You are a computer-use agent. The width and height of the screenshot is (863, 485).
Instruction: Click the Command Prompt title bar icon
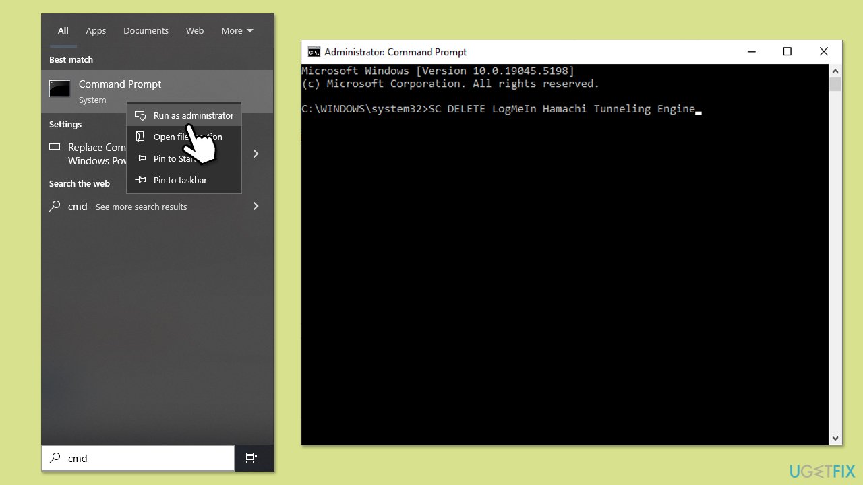coord(314,52)
